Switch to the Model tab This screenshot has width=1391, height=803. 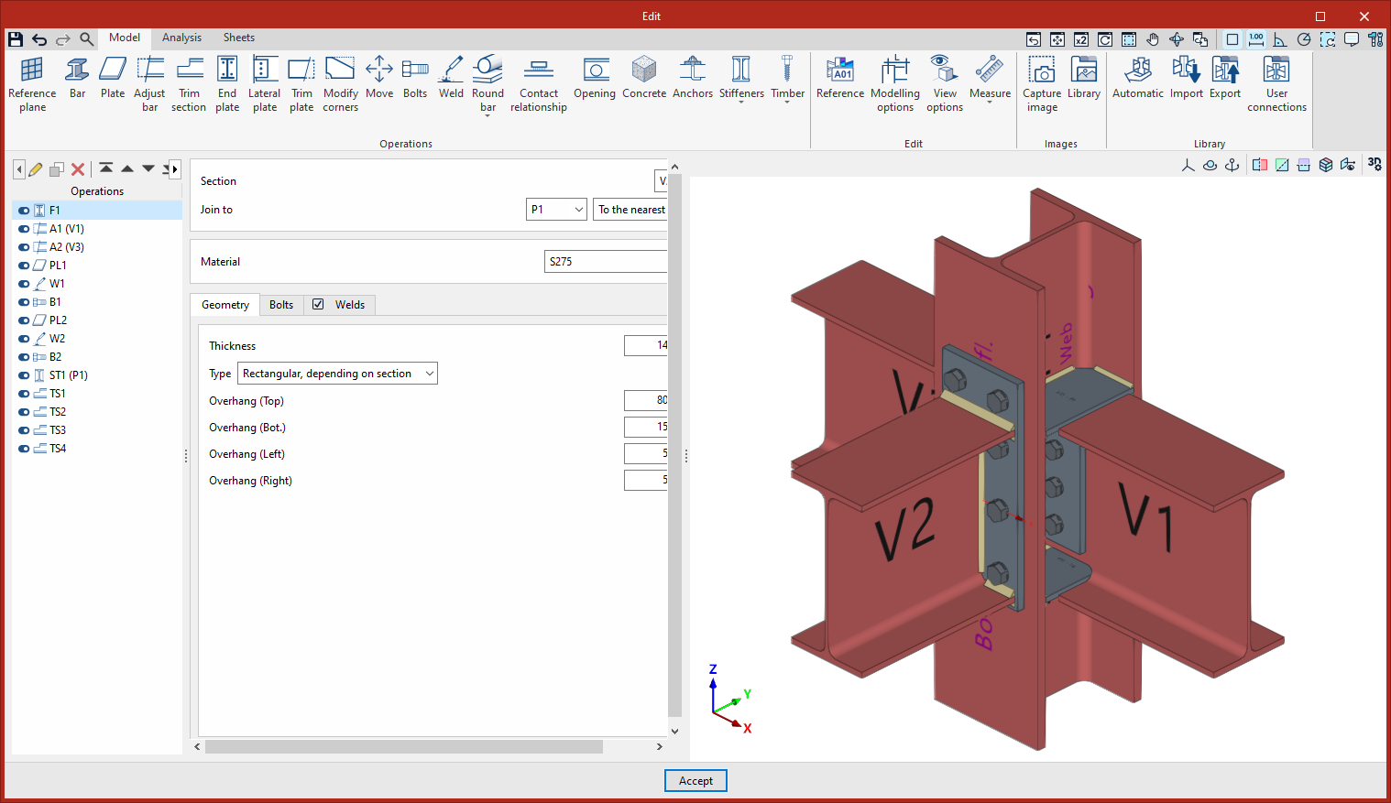125,38
